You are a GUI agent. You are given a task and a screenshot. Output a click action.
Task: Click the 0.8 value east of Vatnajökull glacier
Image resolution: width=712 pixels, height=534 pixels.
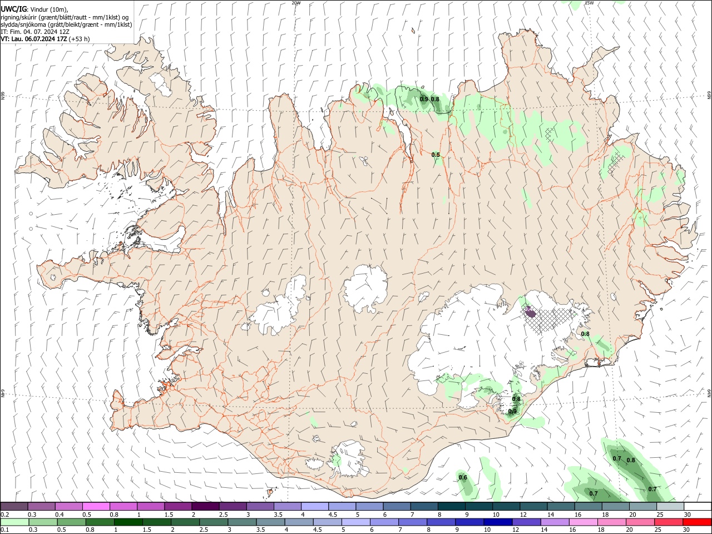tap(585, 334)
